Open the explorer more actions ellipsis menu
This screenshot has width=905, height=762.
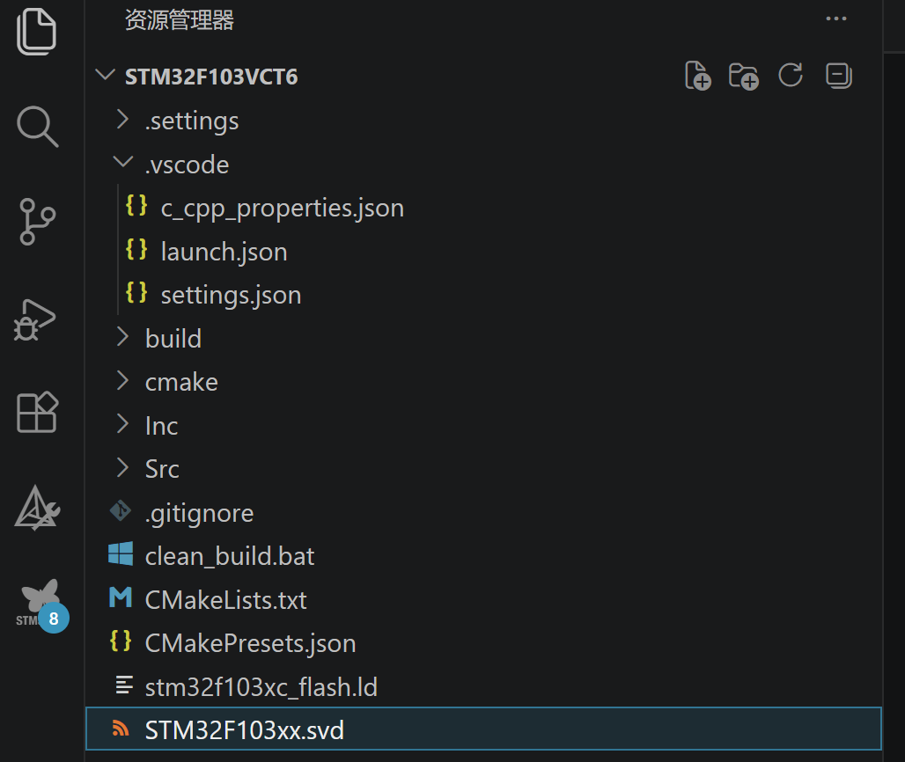click(x=835, y=18)
